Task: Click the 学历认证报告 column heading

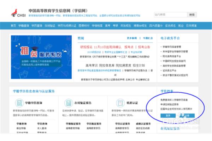Action: pyautogui.click(x=123, y=124)
